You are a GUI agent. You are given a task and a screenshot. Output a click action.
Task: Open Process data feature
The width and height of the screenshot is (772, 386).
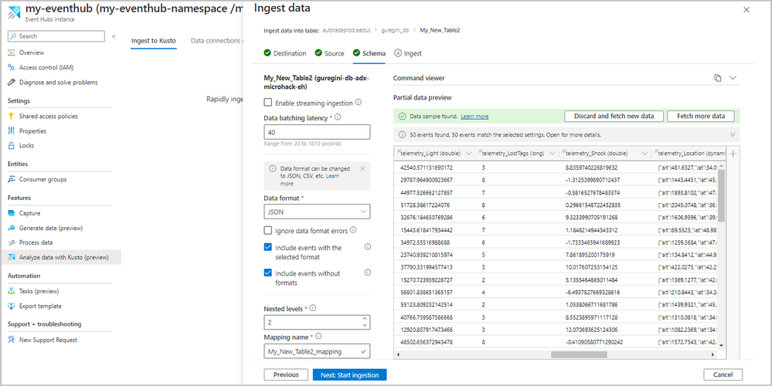coord(36,242)
